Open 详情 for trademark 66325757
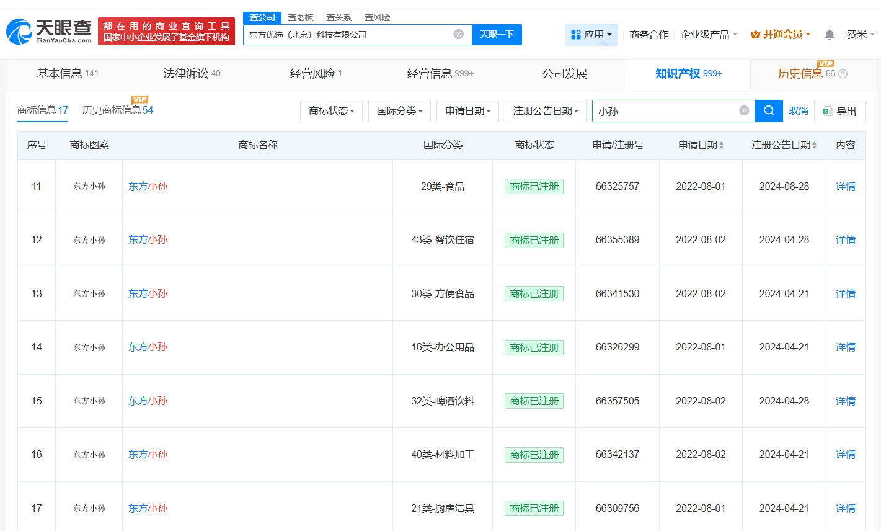The height and width of the screenshot is (531, 881). 845,187
